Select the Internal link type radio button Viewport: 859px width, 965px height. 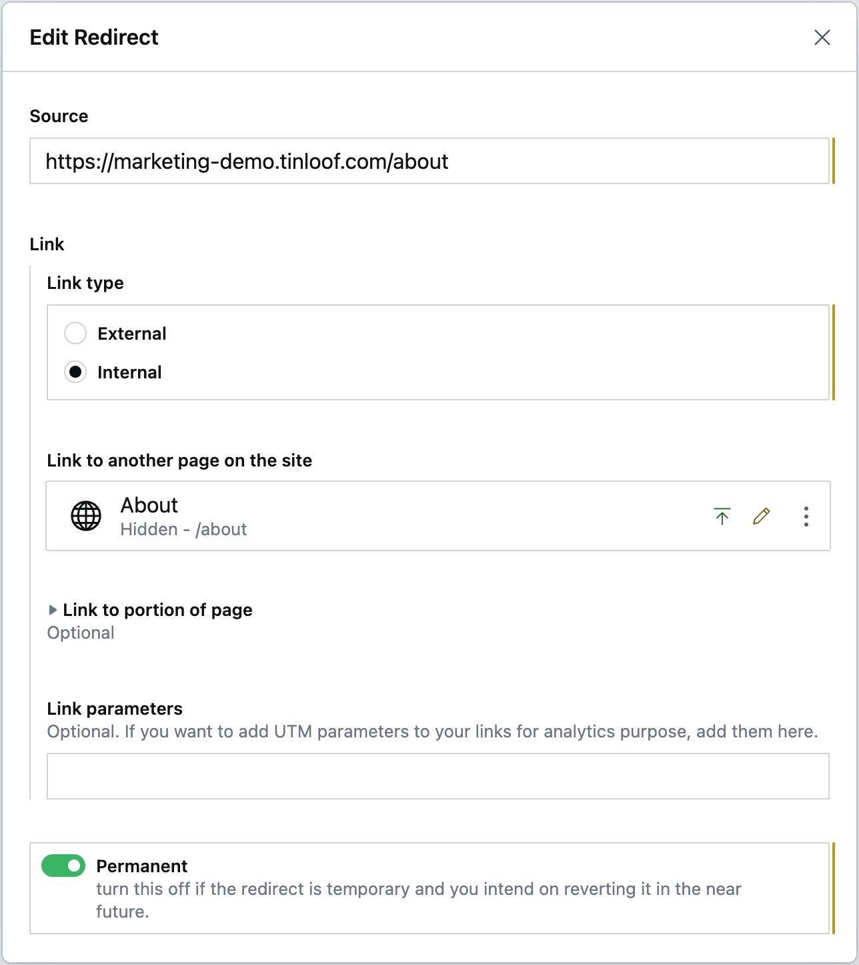point(75,372)
